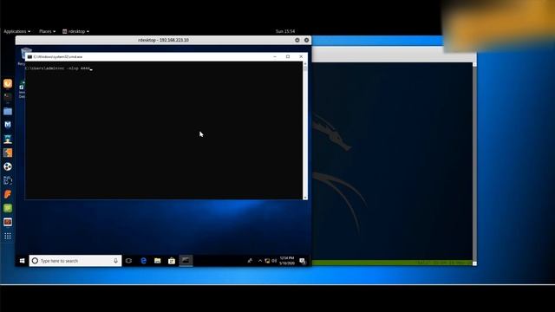Expand hidden system tray icons chevron
The width and height of the screenshot is (555, 312).
260,261
